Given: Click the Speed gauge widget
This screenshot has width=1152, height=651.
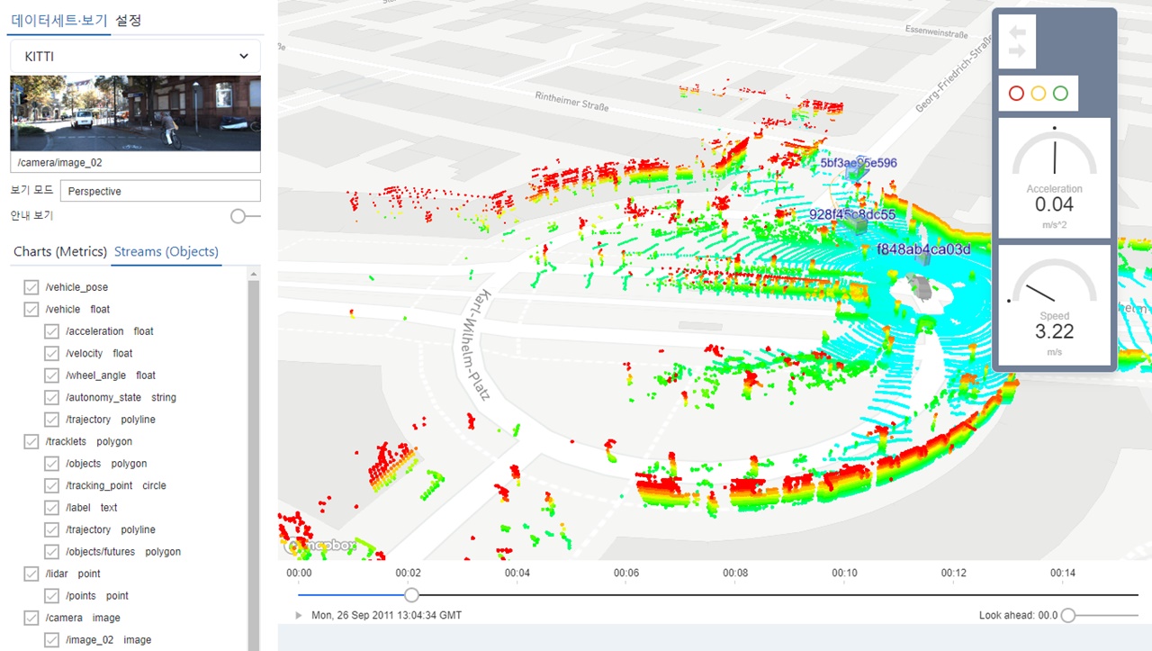Looking at the screenshot, I should 1054,305.
